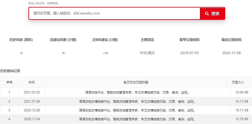Select the 首页历史页面标题 column header
Screen dimensions: 252x124
pos(136,82)
